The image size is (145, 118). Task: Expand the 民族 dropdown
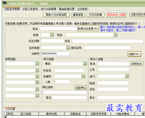coord(115,35)
